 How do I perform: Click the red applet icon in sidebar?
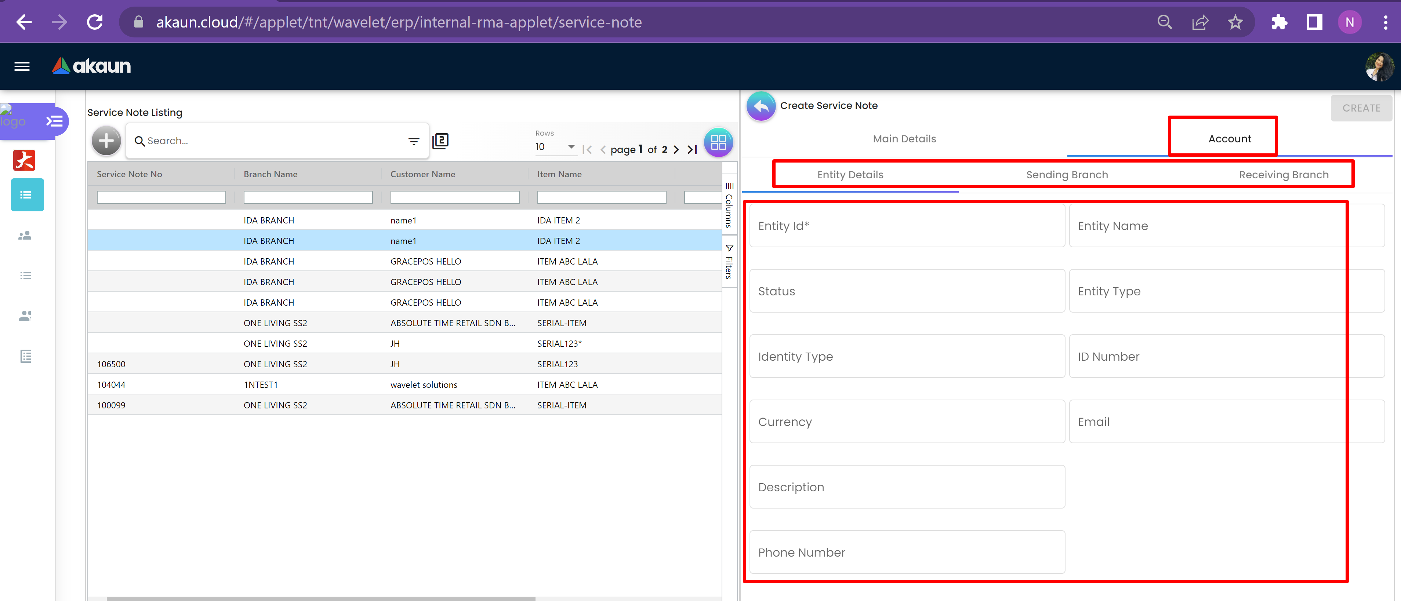[x=24, y=160]
